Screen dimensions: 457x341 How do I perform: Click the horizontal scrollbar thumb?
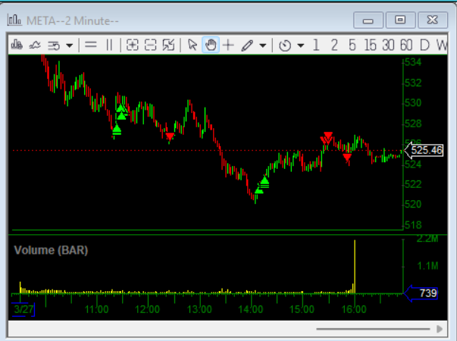[x=373, y=329]
